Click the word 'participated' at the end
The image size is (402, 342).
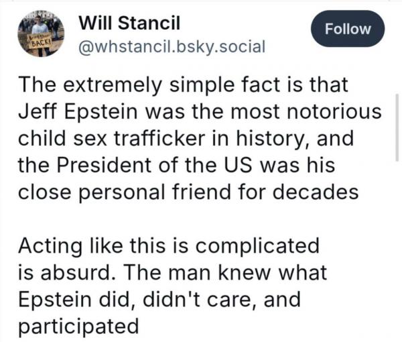click(78, 328)
